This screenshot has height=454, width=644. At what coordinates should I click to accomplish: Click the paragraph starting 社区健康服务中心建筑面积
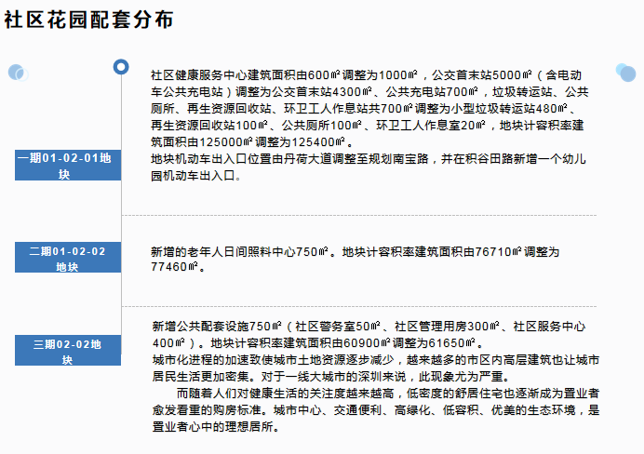tap(369, 108)
